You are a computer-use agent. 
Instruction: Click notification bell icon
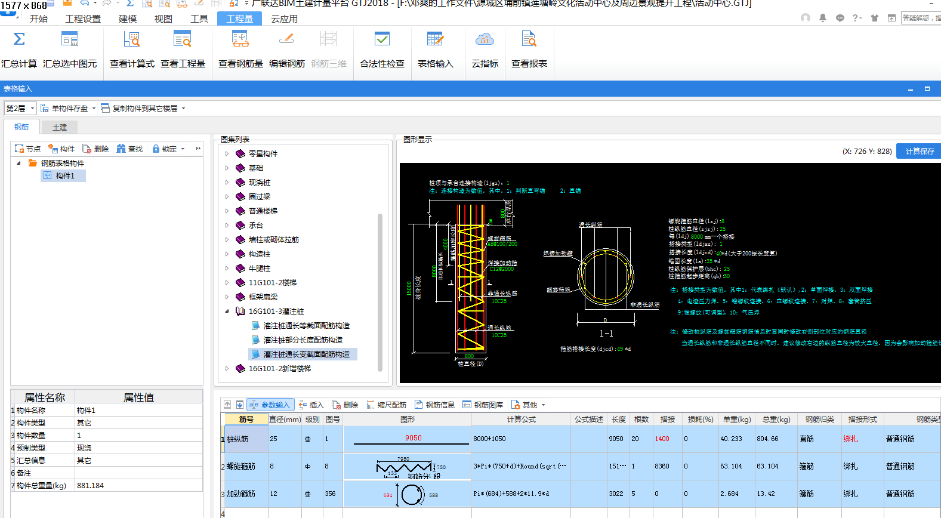[x=823, y=18]
